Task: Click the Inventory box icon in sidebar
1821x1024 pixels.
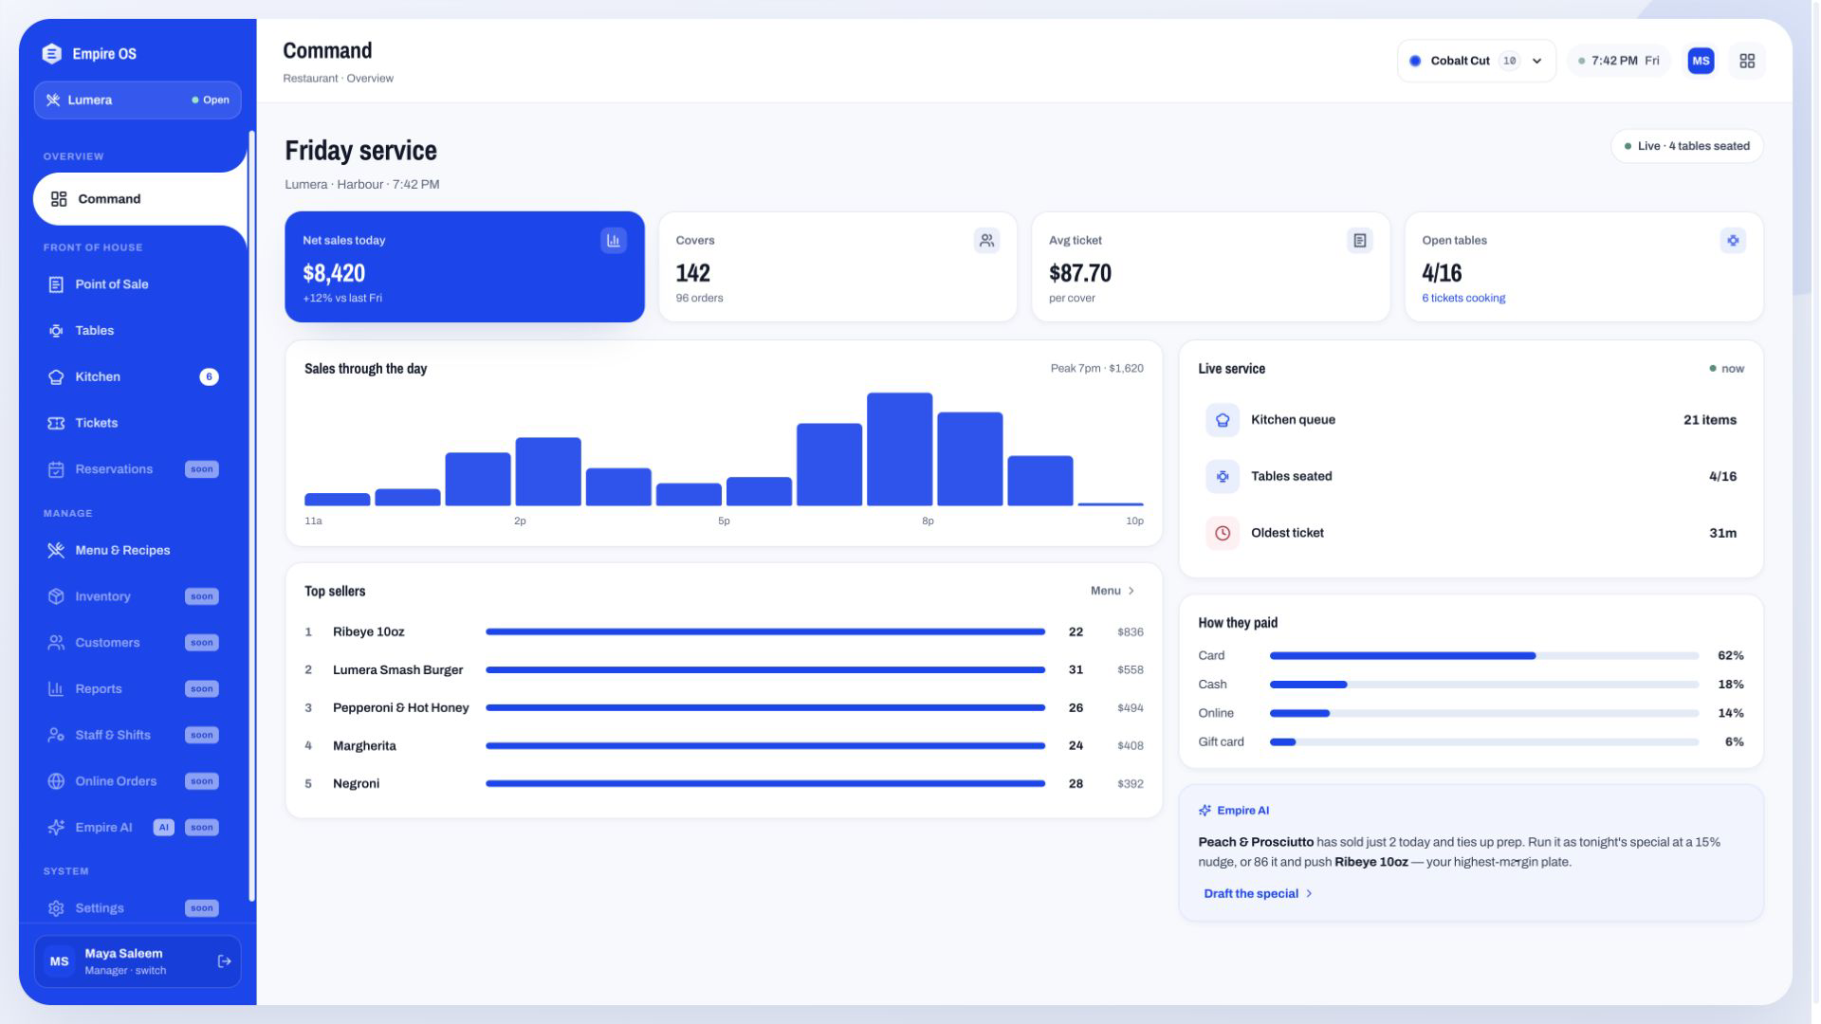Action: tap(56, 596)
